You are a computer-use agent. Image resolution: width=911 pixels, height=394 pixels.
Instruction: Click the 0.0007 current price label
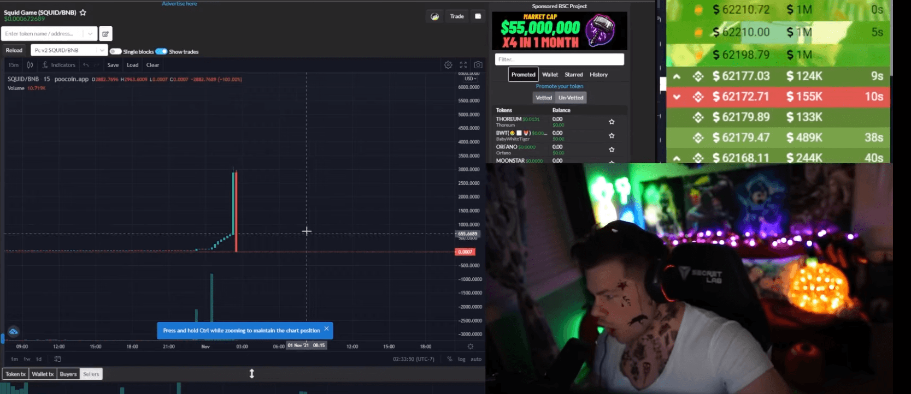point(465,252)
